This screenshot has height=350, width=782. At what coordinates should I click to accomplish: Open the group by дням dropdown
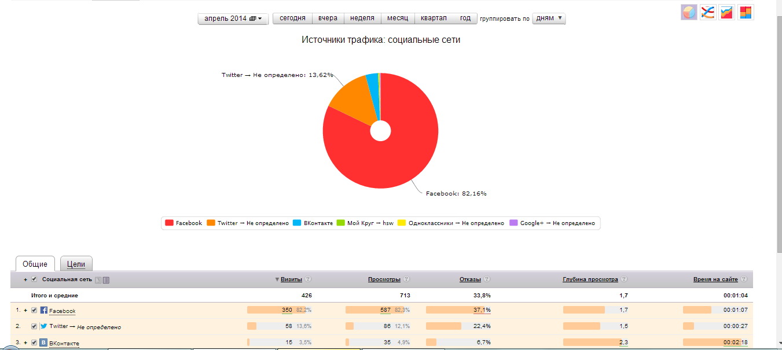tap(548, 19)
